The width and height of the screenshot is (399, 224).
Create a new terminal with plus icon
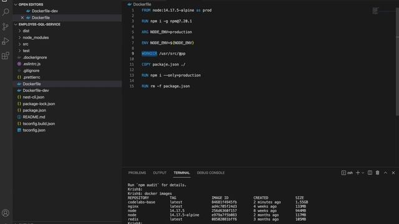click(x=357, y=173)
